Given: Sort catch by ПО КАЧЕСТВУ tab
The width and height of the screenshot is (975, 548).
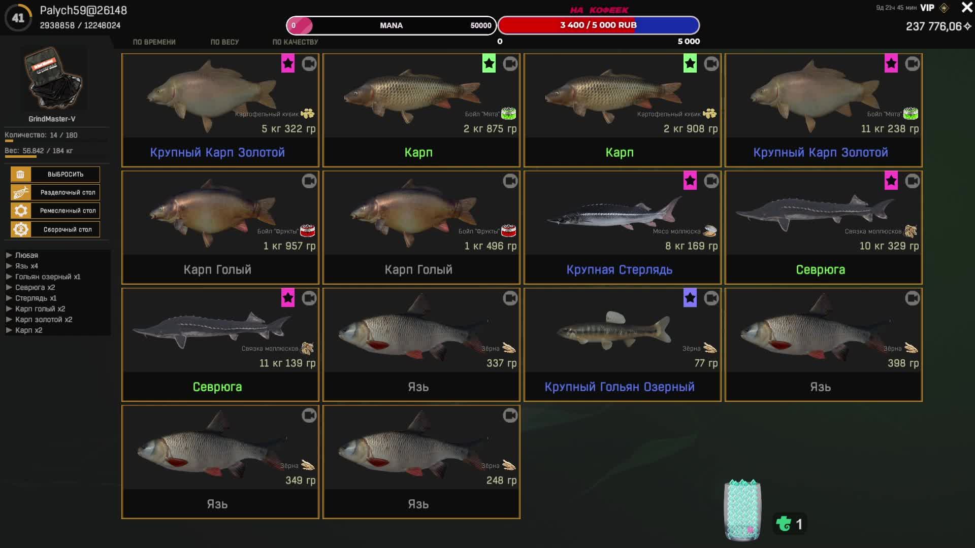Looking at the screenshot, I should 295,42.
